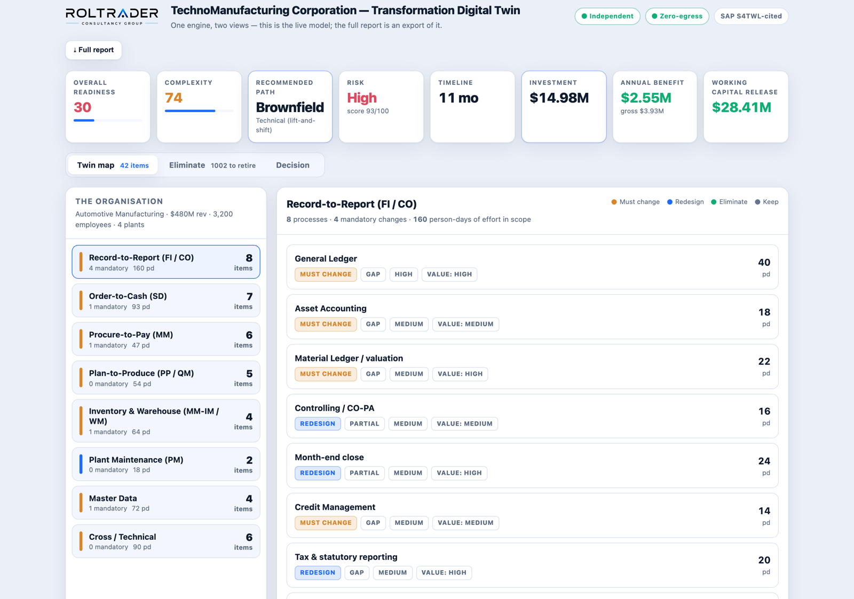
Task: Click the Record-to-Report (FI / CO) heading
Action: (352, 204)
